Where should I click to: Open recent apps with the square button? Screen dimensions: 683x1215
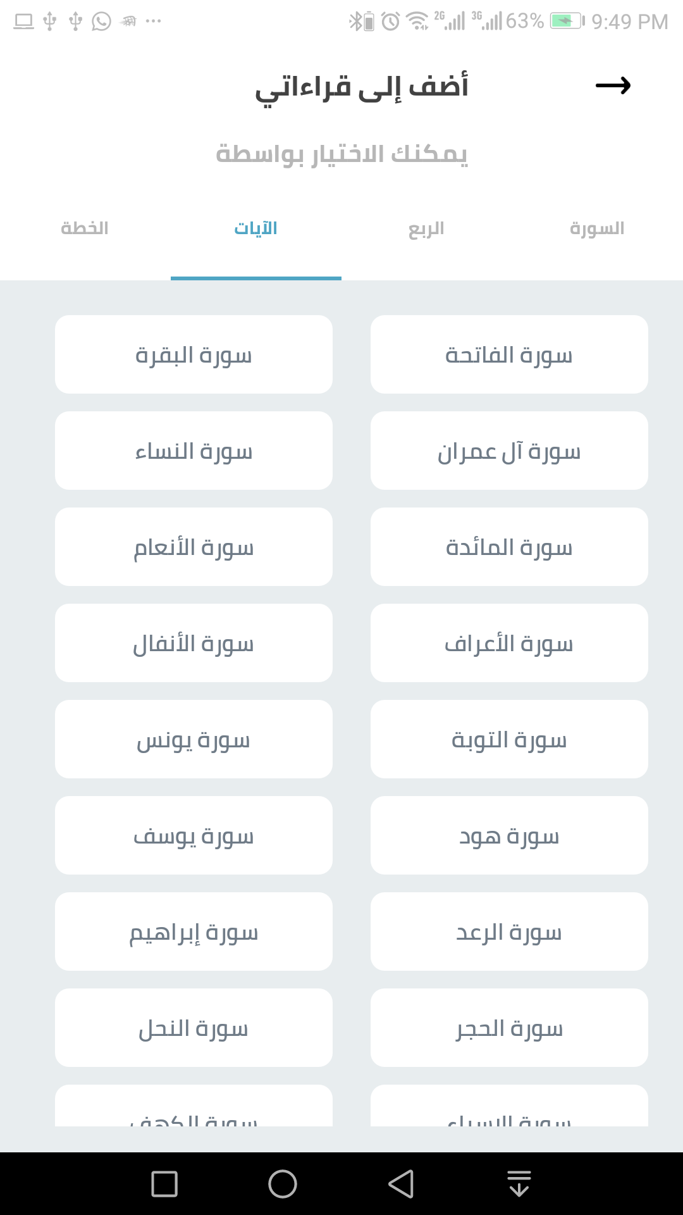pos(164,1183)
